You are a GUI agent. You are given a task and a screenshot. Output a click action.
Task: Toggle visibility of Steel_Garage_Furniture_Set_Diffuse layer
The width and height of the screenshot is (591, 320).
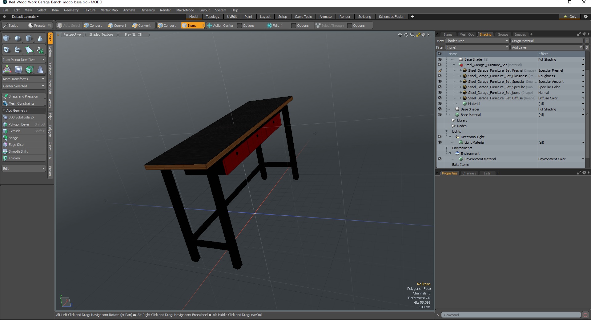(x=440, y=98)
